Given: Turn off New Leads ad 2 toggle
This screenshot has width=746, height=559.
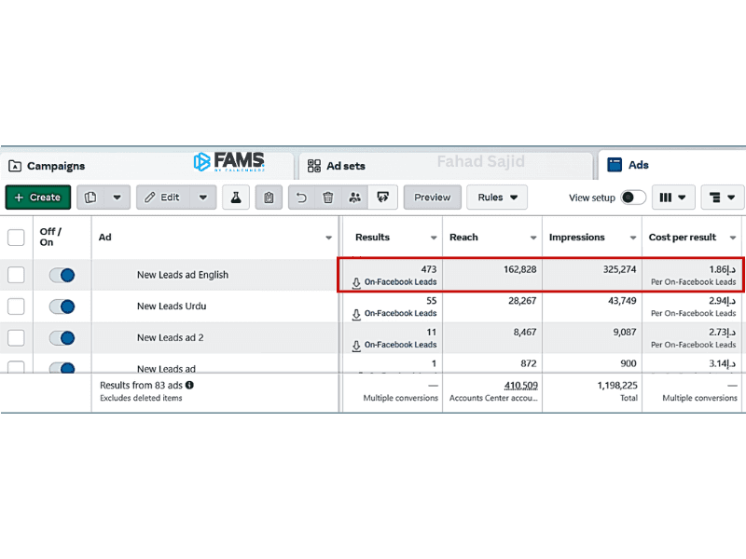Looking at the screenshot, I should pos(62,338).
